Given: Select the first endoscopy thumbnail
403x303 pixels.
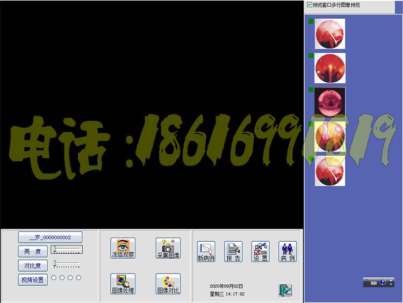Looking at the screenshot, I should [330, 34].
